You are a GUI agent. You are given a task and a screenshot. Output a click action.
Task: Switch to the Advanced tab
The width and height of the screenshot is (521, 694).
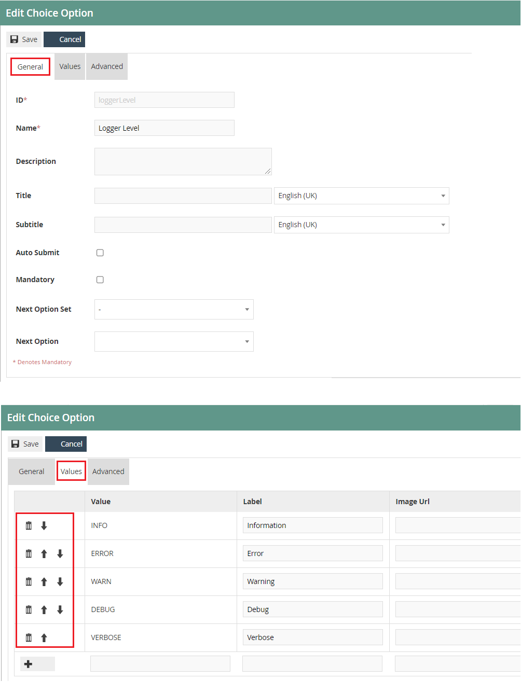106,66
